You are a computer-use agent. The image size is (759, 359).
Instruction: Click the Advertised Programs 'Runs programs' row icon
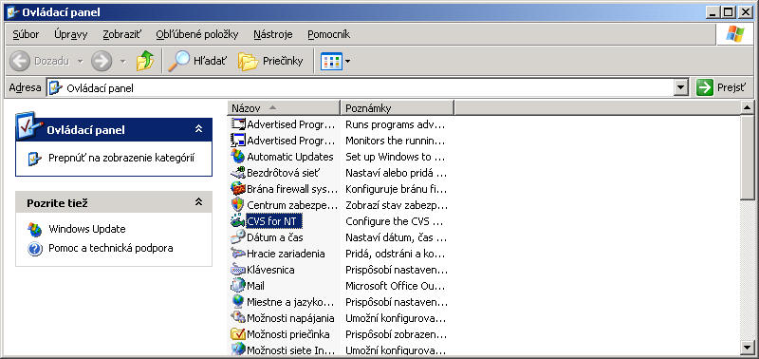pos(238,124)
